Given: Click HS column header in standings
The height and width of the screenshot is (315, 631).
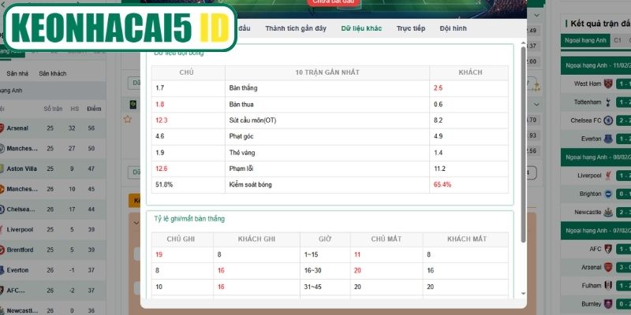Looking at the screenshot, I should (x=74, y=109).
